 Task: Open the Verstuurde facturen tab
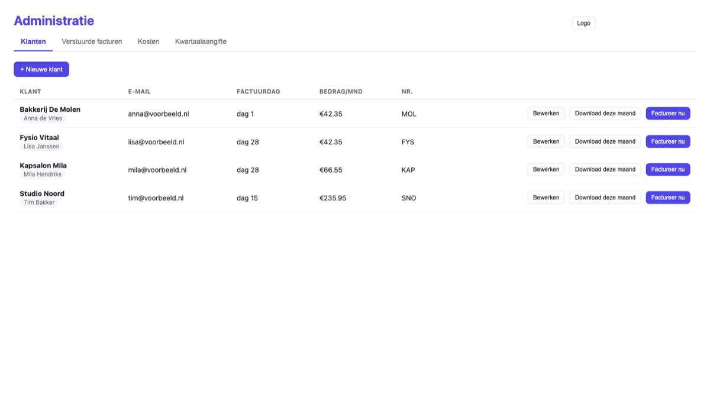click(92, 41)
